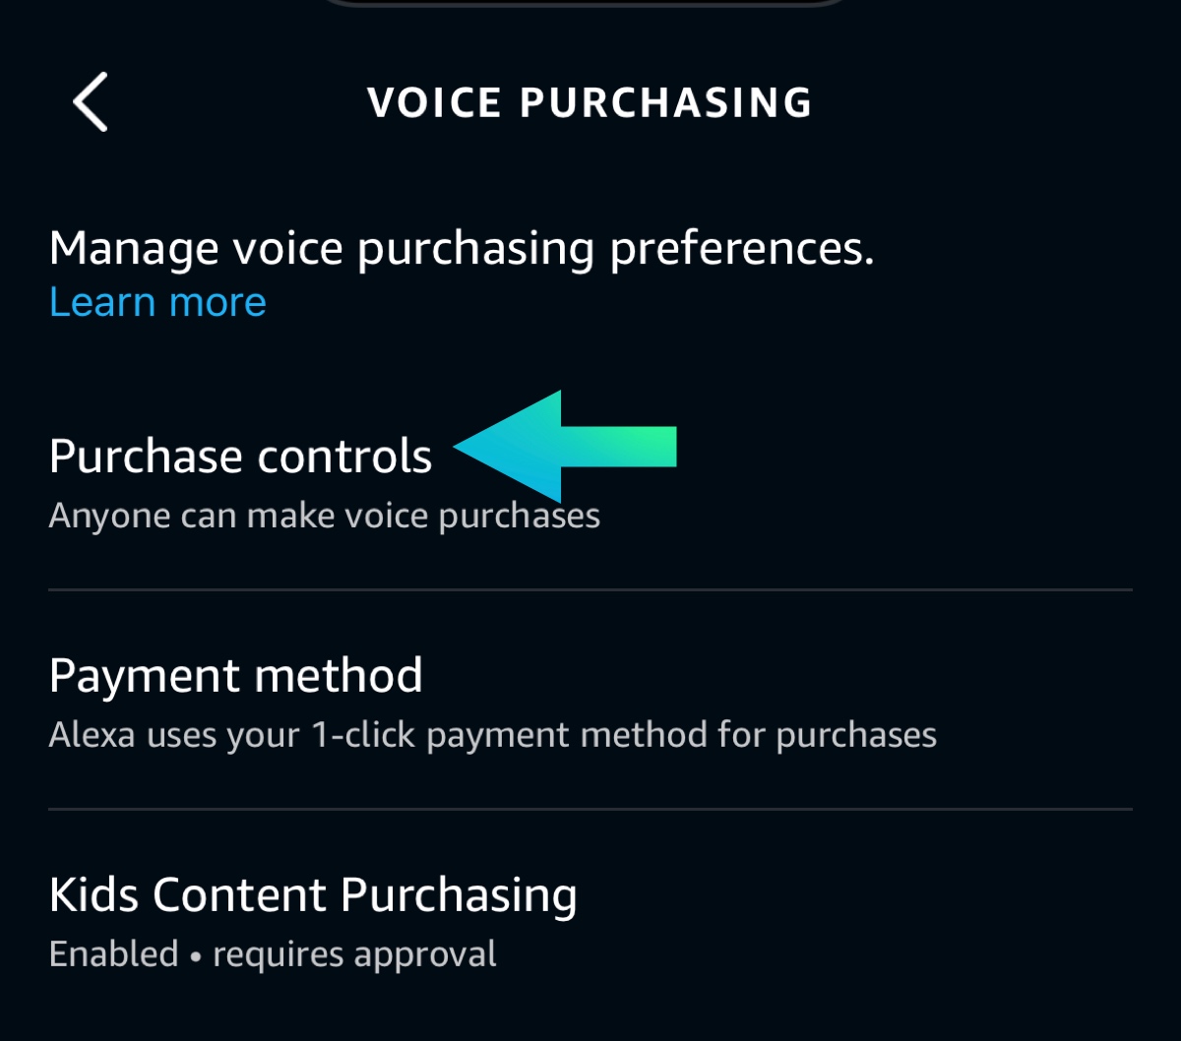The width and height of the screenshot is (1181, 1041).
Task: Open the Learn more link
Action: pyautogui.click(x=157, y=302)
